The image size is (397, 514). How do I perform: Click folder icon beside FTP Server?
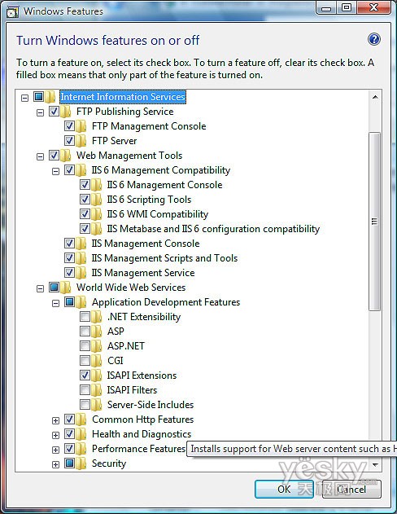[x=81, y=141]
